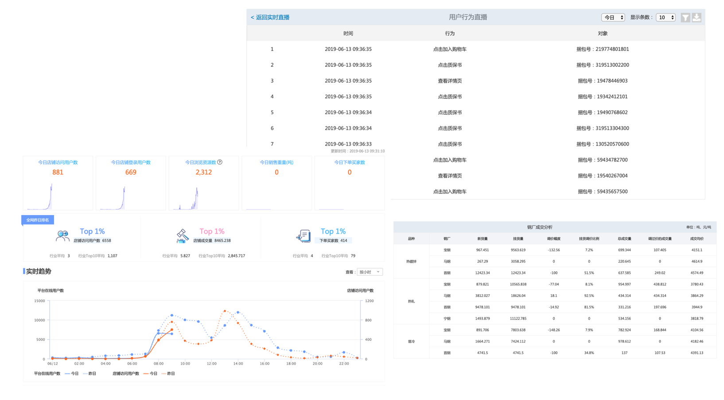Click bundle number 319513002200
The height and width of the screenshot is (400, 724).
coord(612,65)
